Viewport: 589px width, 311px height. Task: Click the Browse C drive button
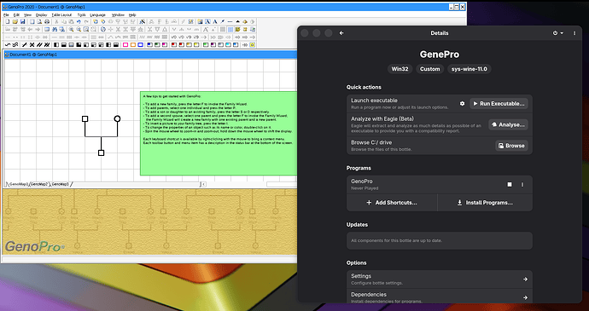(511, 146)
